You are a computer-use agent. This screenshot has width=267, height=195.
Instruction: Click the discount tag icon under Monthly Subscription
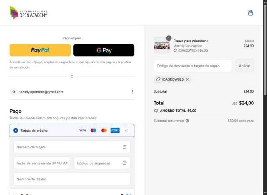click(175, 50)
